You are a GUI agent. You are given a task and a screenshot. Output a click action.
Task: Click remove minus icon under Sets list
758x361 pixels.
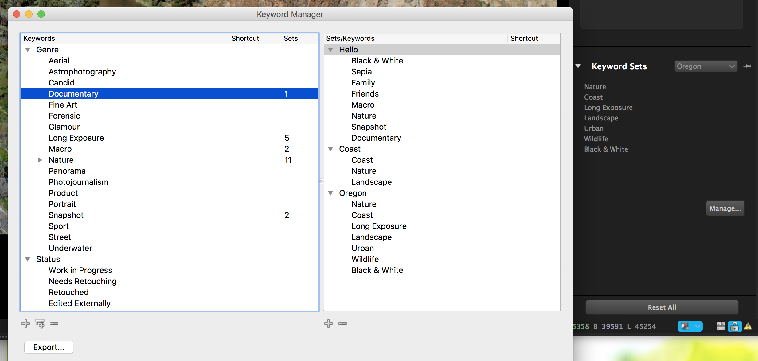coord(343,324)
